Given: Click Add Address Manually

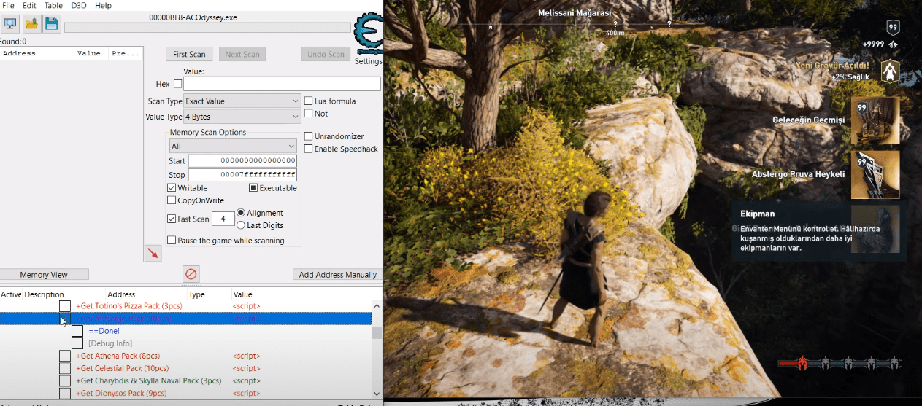Looking at the screenshot, I should click(337, 275).
